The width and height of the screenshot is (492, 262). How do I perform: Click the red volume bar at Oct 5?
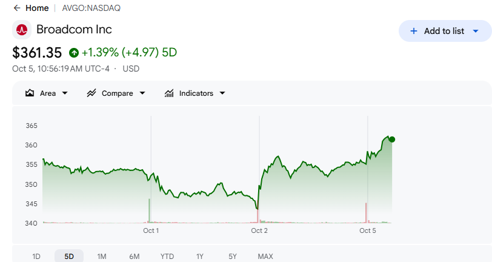[x=366, y=213]
